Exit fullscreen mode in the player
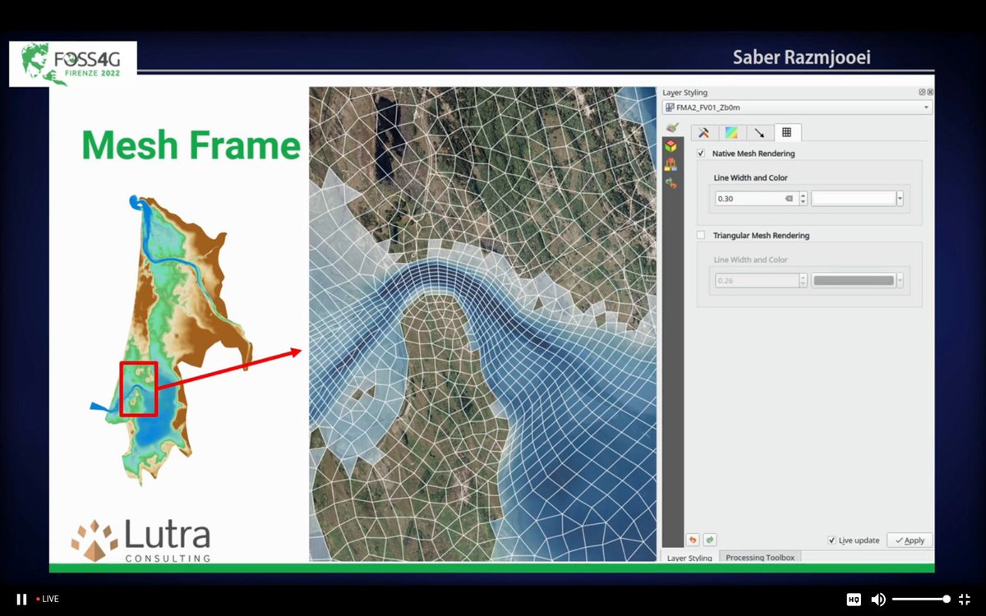The image size is (986, 616). click(965, 600)
